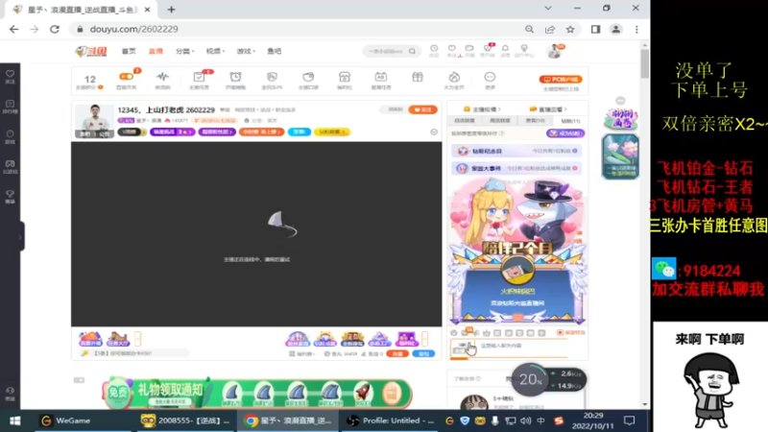This screenshot has height=432, width=768.
Task: Click the circular minus icon at room header right
Action: 434,132
